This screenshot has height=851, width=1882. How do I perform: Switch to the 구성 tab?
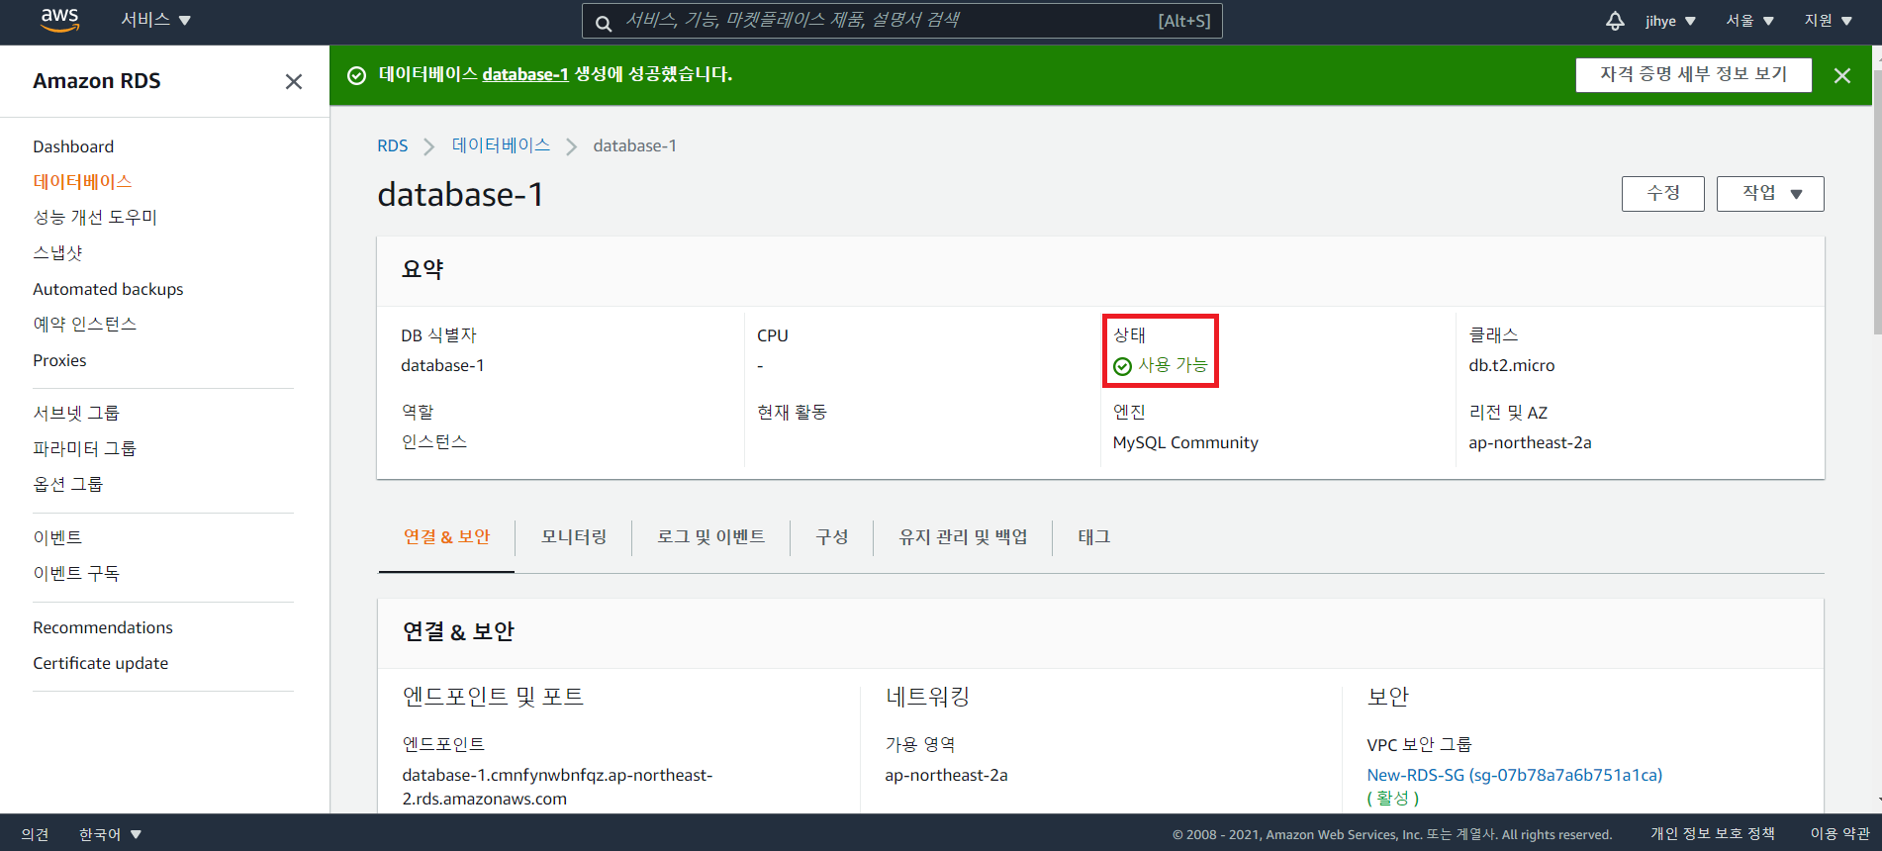click(x=831, y=536)
